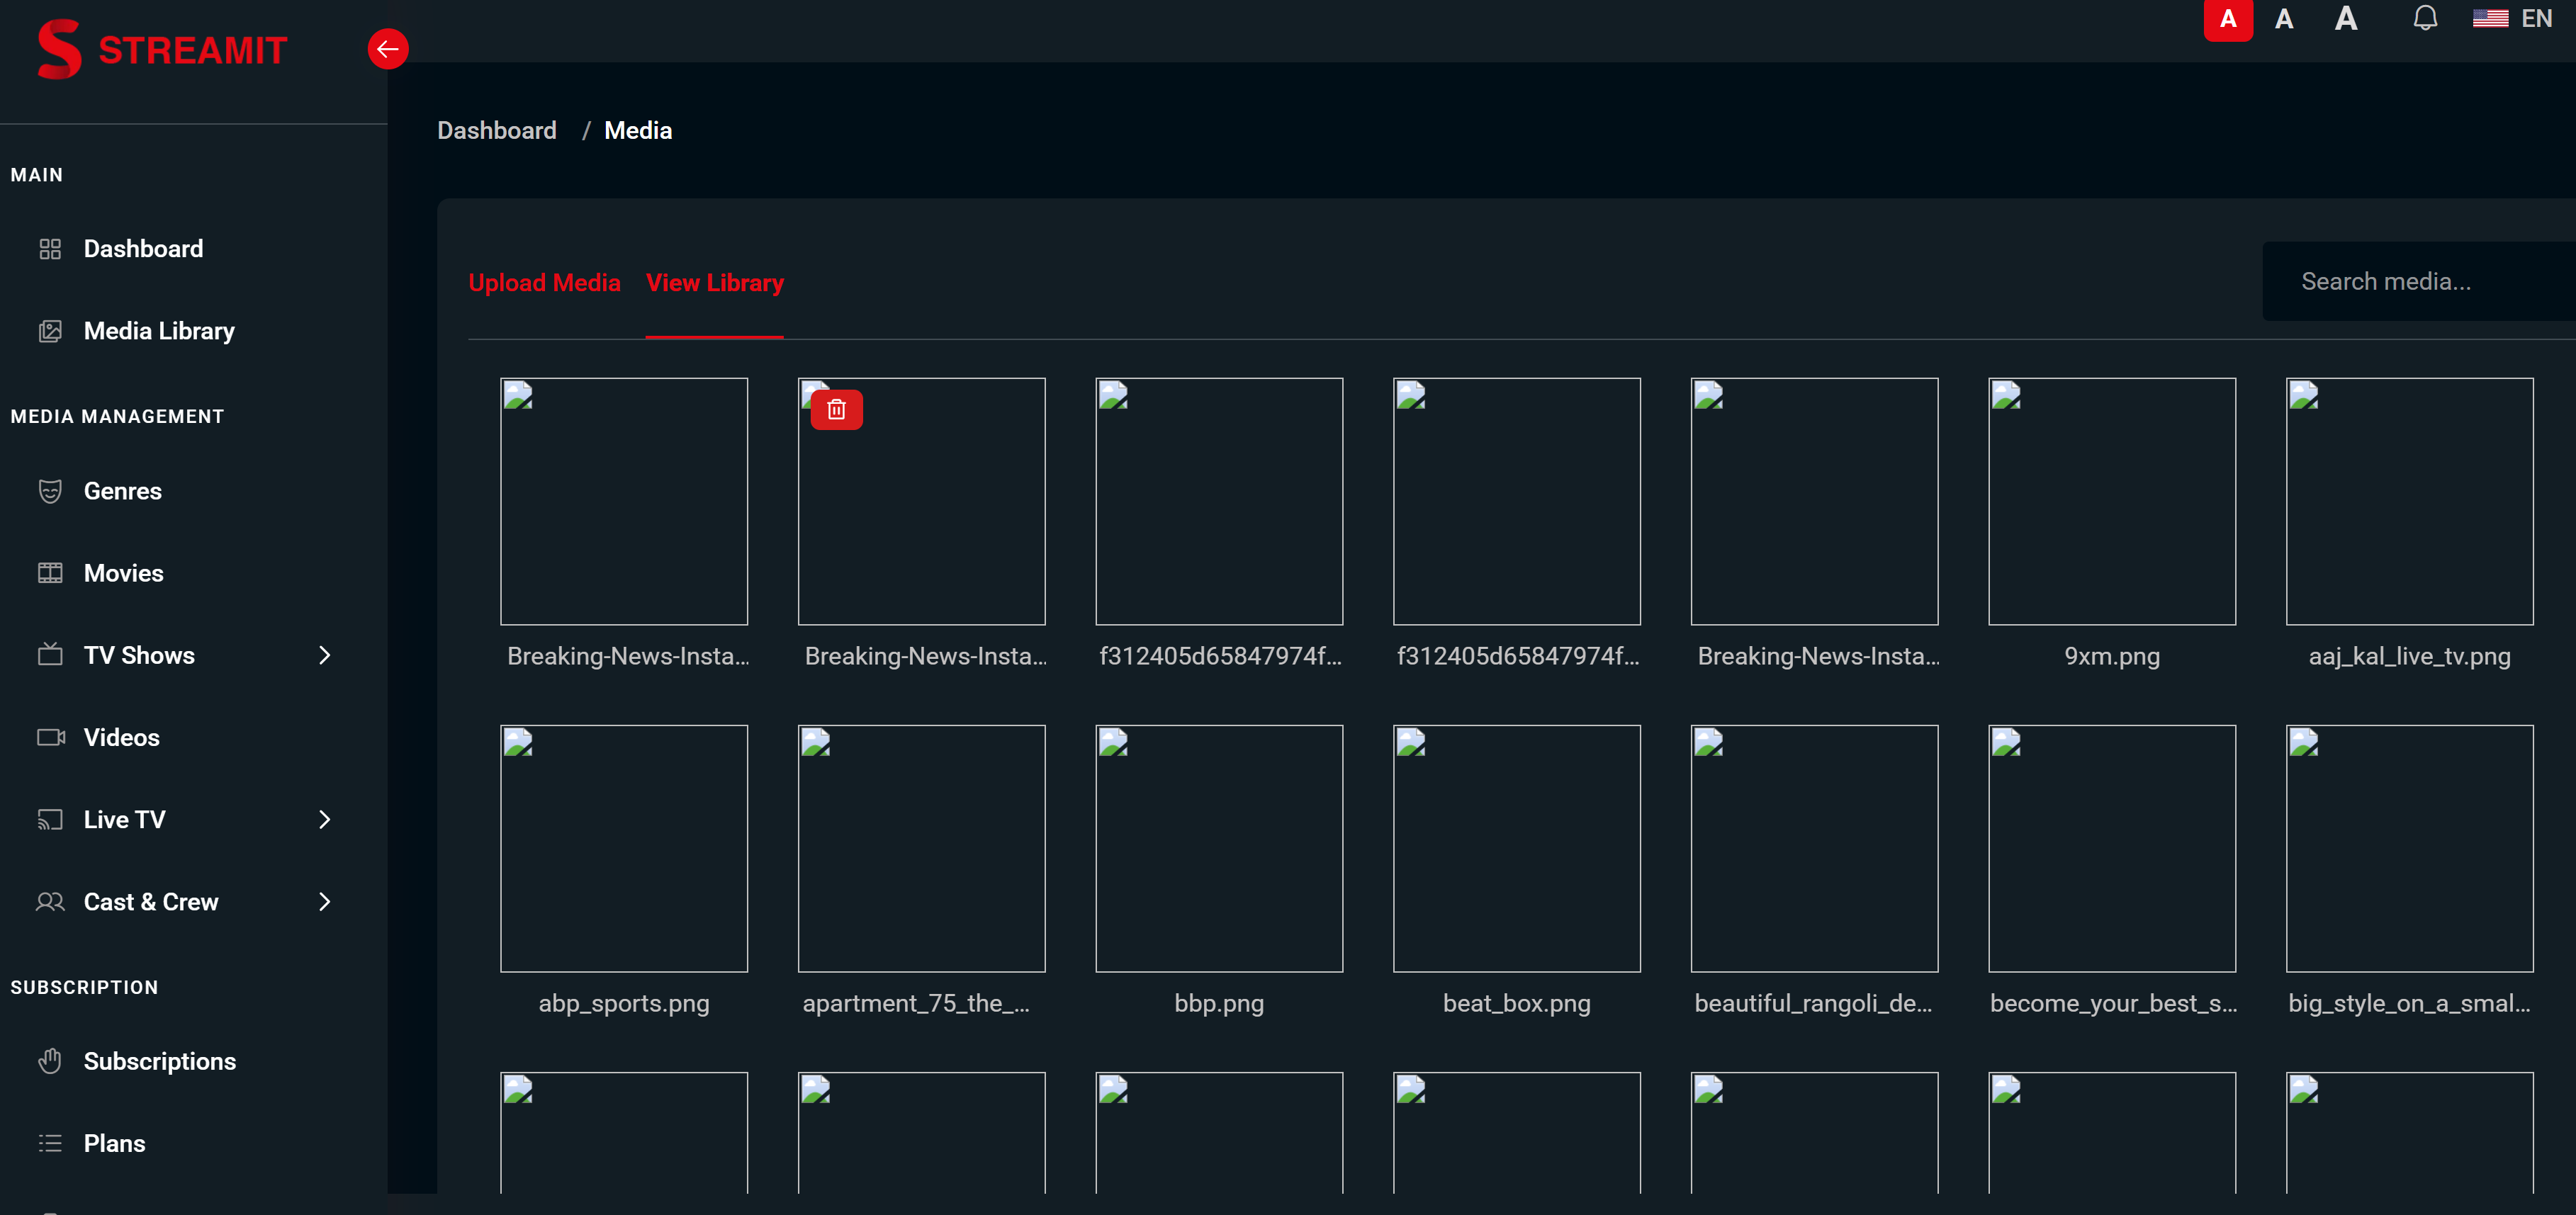
Task: Click the abp_sports.png file name
Action: [624, 1004]
